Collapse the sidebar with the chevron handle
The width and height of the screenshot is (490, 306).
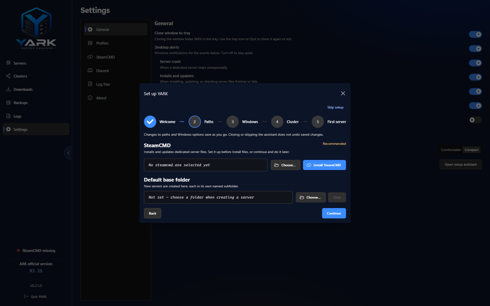point(68,153)
